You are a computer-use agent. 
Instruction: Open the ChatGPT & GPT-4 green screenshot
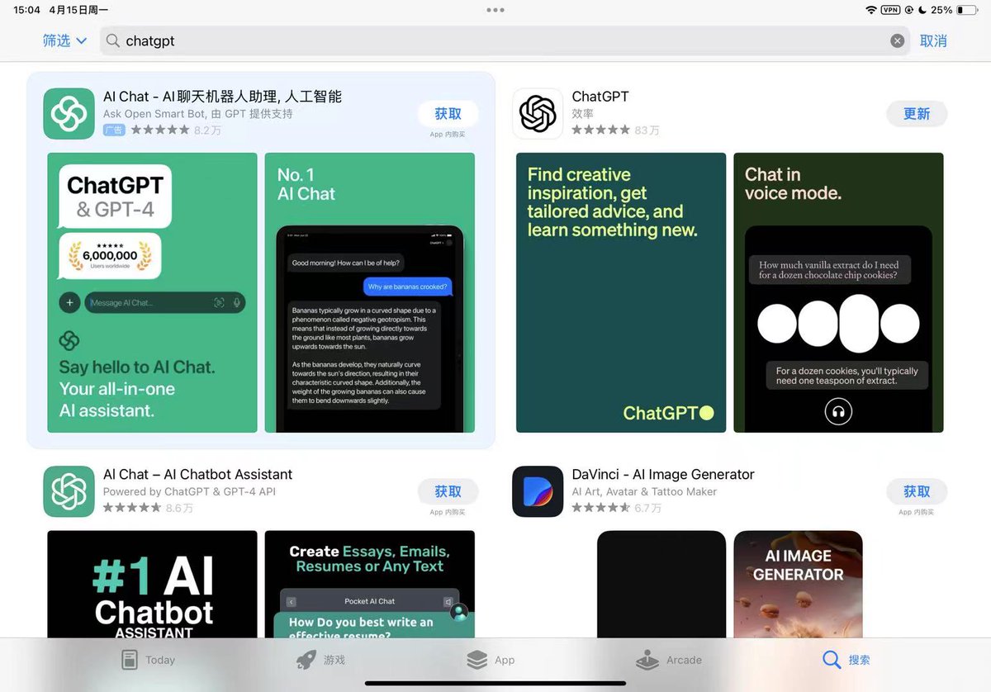click(152, 292)
